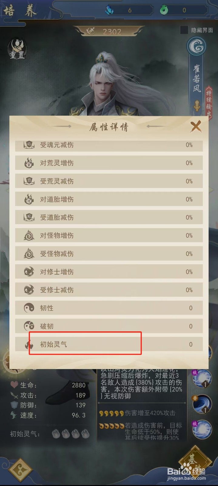218x486 pixels.
Task: Open the swirl icon above 崔若风
Action: click(196, 46)
